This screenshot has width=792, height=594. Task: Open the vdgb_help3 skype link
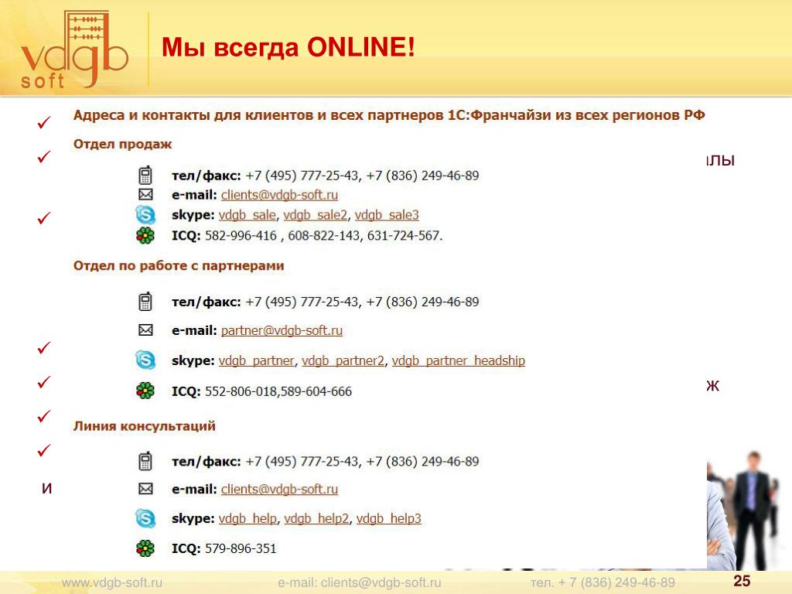pos(388,519)
